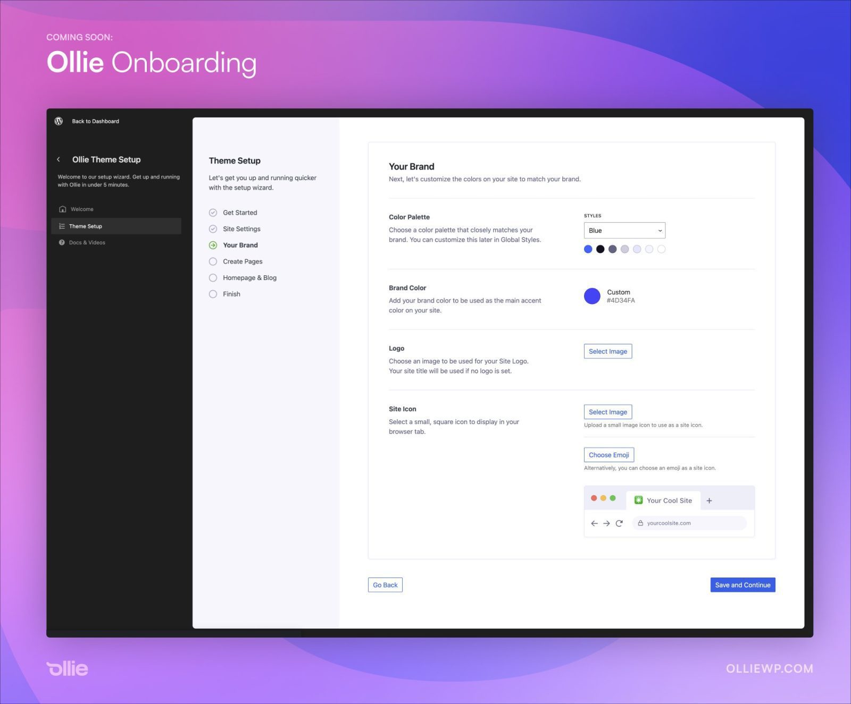851x704 pixels.
Task: Click the Choose Emoji button
Action: 608,455
